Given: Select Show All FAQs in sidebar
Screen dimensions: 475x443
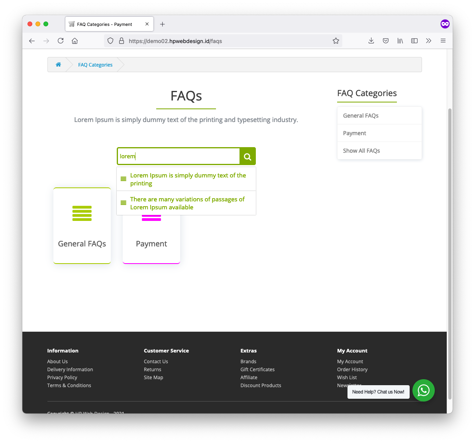Looking at the screenshot, I should coord(361,151).
